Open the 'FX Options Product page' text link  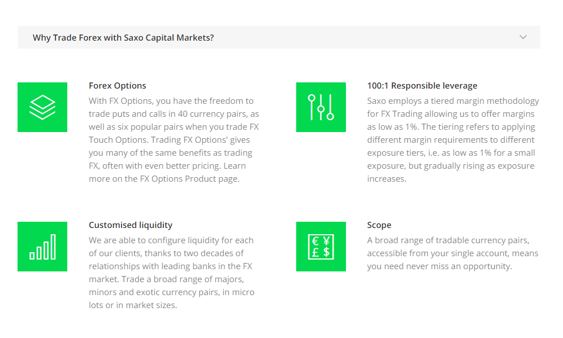pyautogui.click(x=189, y=179)
